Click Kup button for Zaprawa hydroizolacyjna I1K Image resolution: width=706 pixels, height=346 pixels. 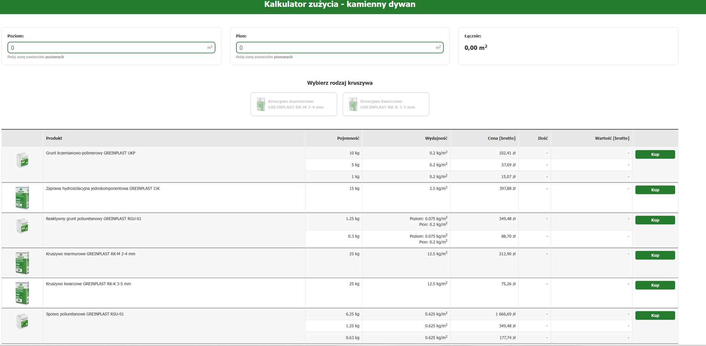point(655,190)
